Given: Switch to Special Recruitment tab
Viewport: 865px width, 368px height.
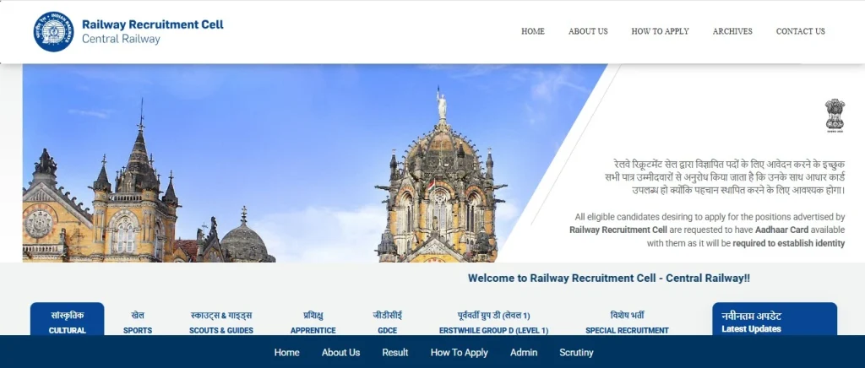Looking at the screenshot, I should pyautogui.click(x=627, y=322).
